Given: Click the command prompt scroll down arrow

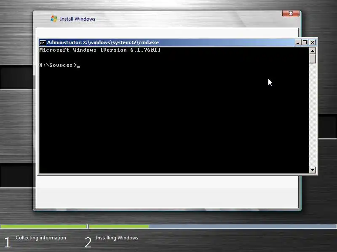Looking at the screenshot, I should pyautogui.click(x=312, y=170).
